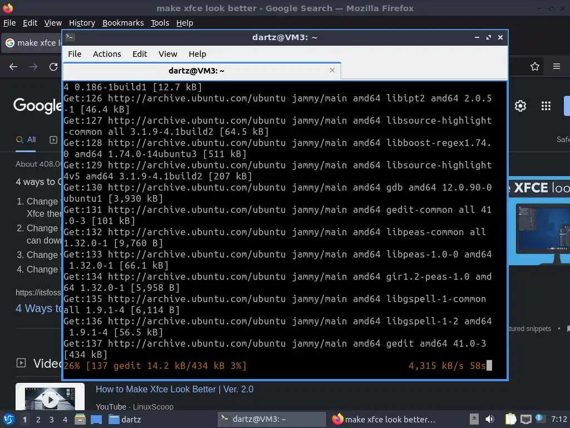Open the terminal File menu
The width and height of the screenshot is (570, 428).
coord(75,54)
